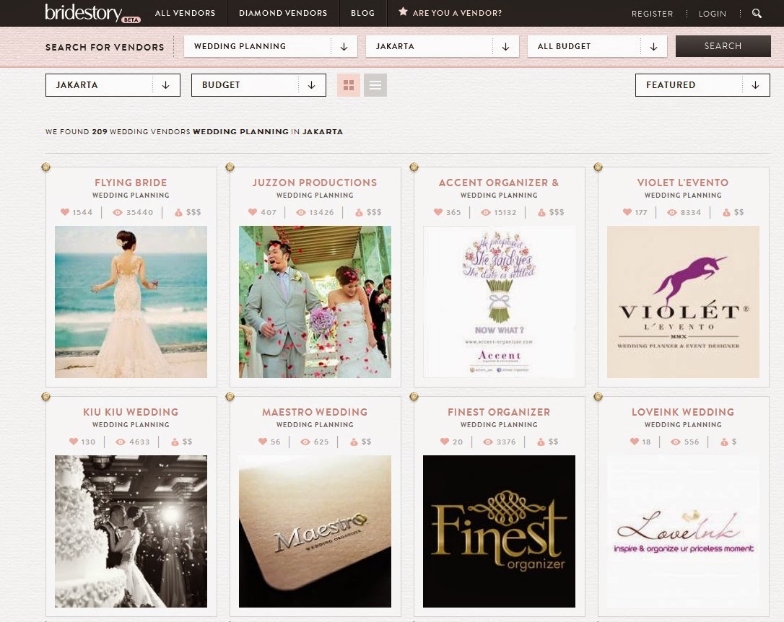Click heart icon on Accent Organizer card
This screenshot has height=622, width=784.
click(438, 212)
